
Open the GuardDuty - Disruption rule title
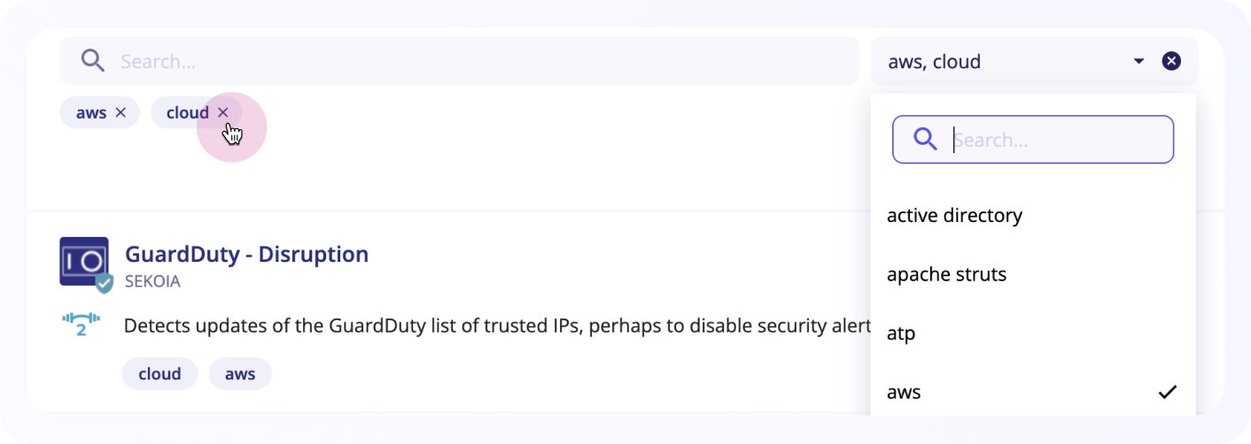tap(246, 254)
